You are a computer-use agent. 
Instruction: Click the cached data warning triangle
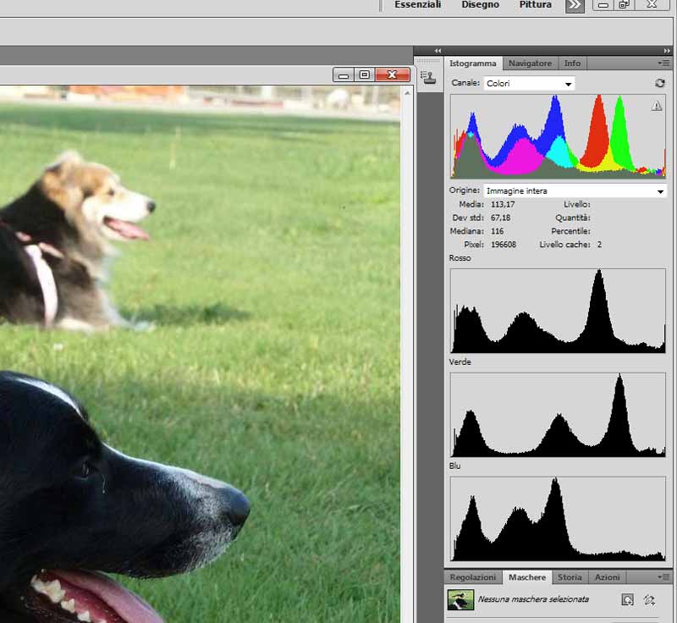656,106
